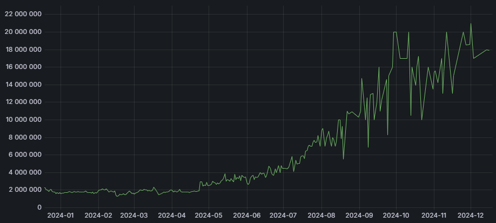The image size is (496, 223).
Task: Select the 6 000 000 y-axis value
Action: point(25,155)
